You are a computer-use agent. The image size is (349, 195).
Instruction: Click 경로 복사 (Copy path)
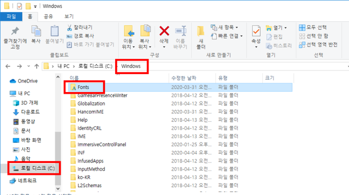click(80, 36)
